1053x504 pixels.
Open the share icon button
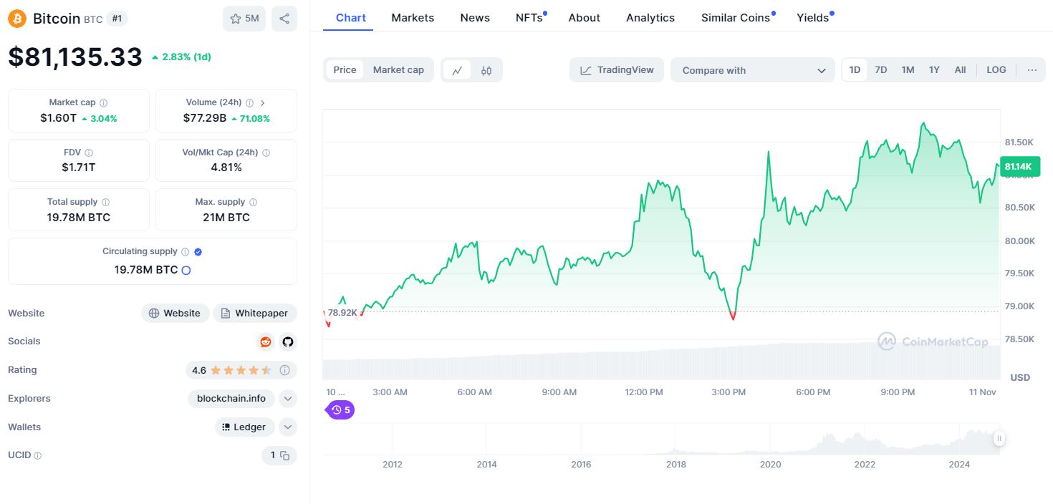coord(284,19)
